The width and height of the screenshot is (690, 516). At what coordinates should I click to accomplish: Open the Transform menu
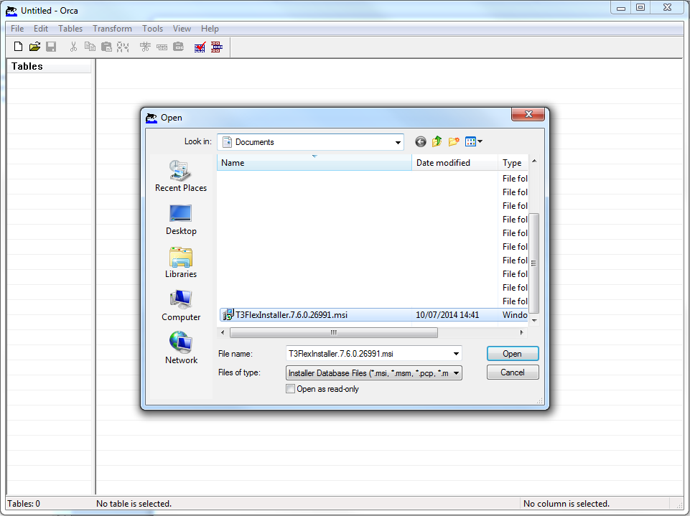click(112, 29)
